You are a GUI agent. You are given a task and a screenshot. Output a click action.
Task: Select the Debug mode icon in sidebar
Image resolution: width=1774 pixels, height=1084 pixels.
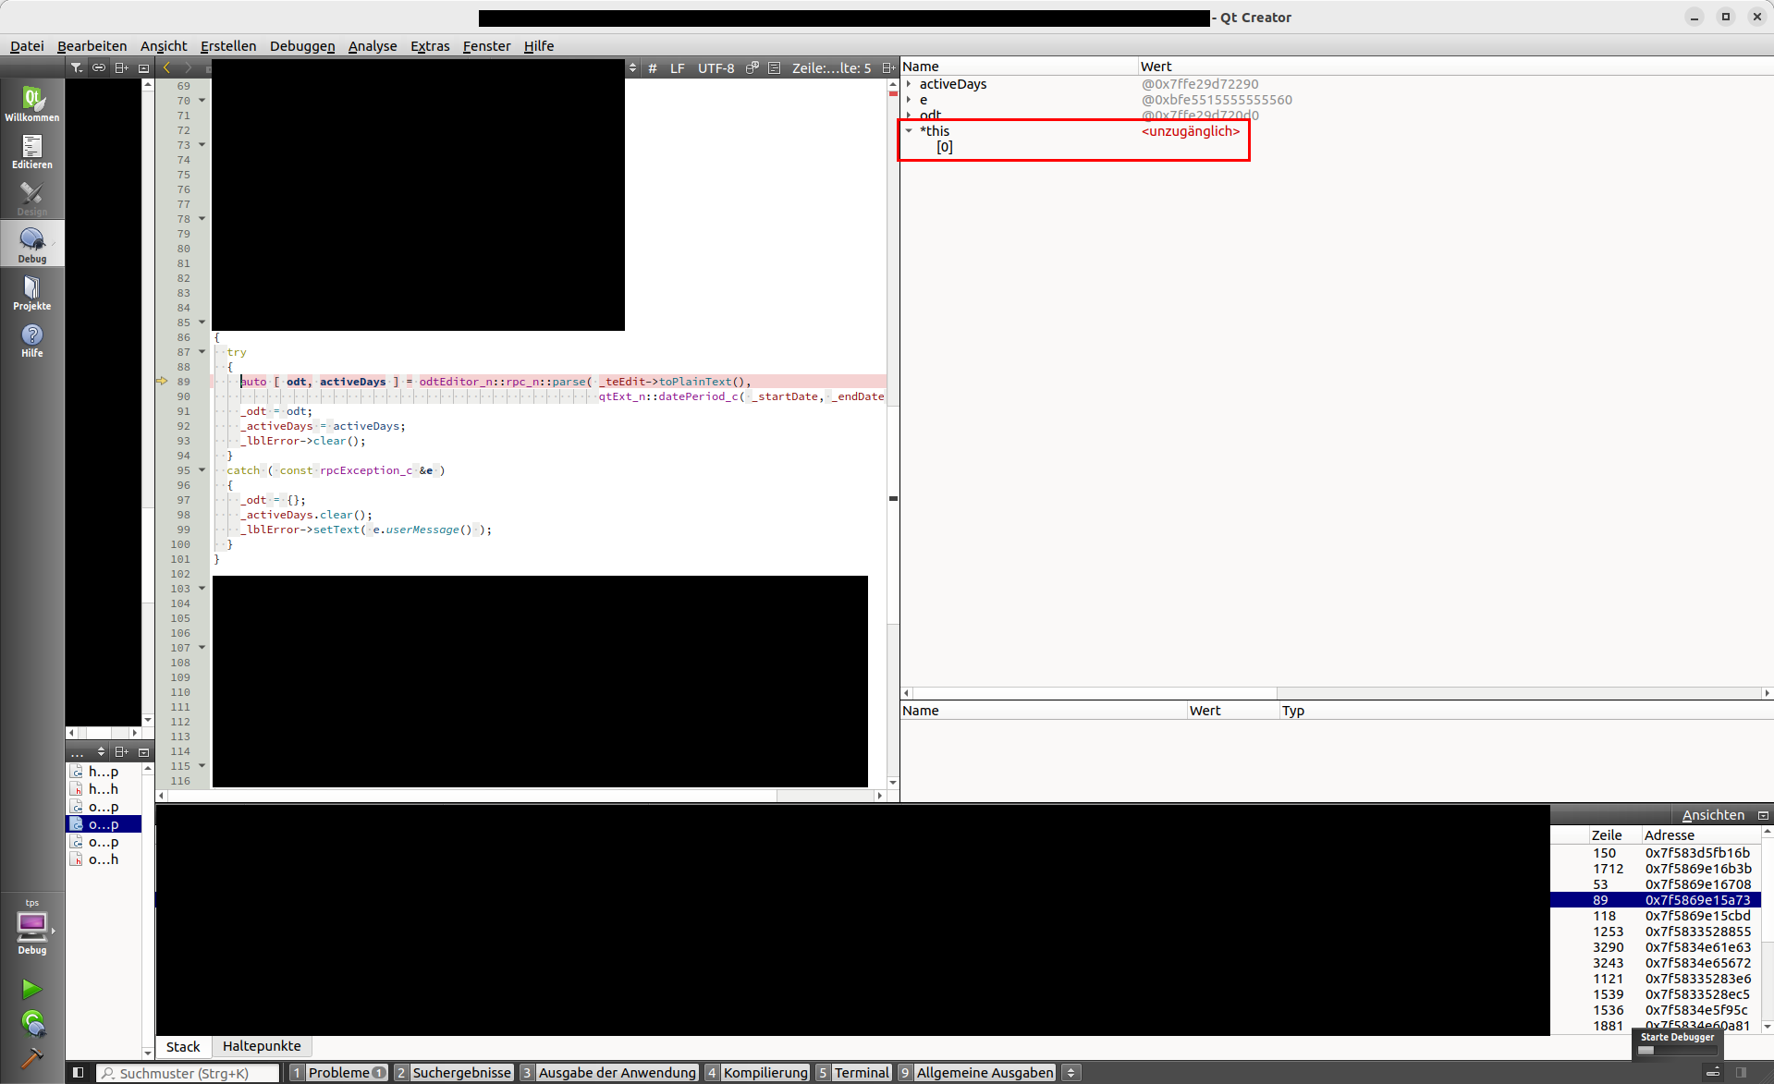[32, 245]
